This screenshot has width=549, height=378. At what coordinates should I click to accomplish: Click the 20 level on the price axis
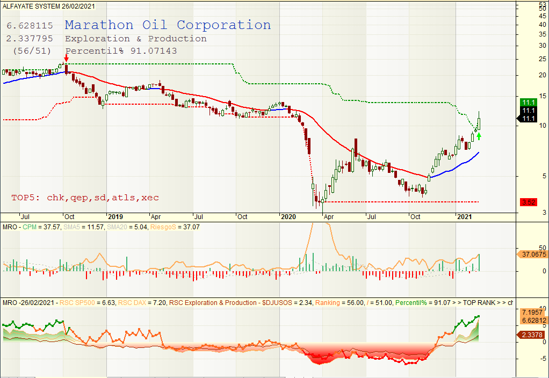(x=543, y=75)
